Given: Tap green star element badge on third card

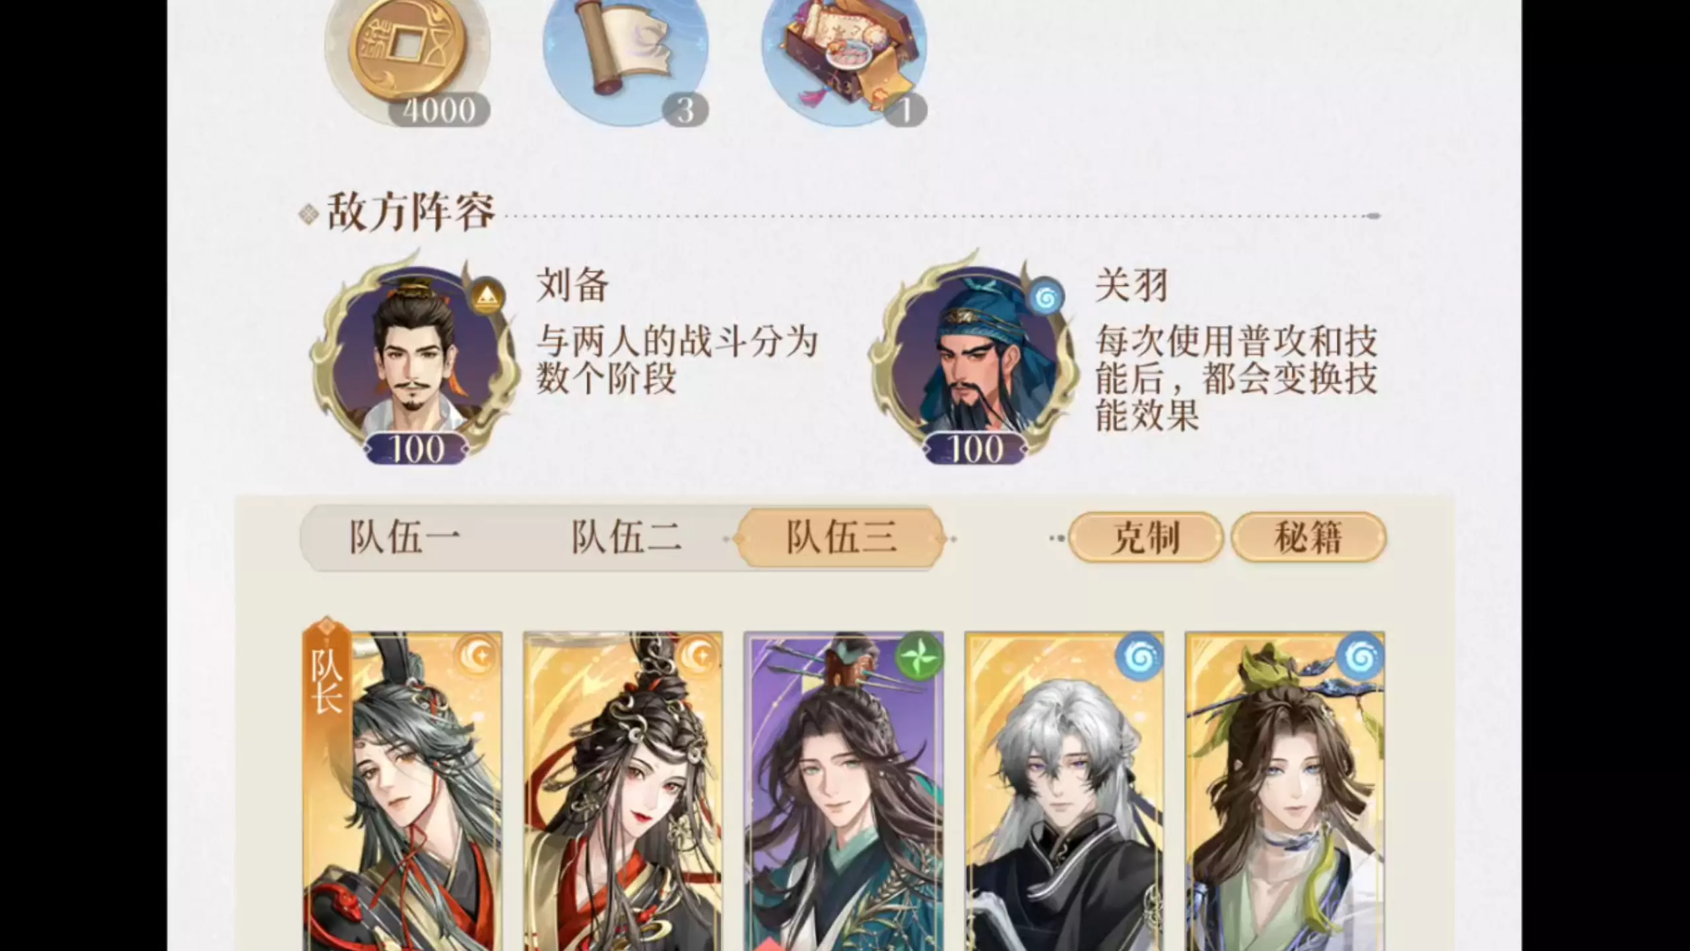Looking at the screenshot, I should [x=920, y=655].
